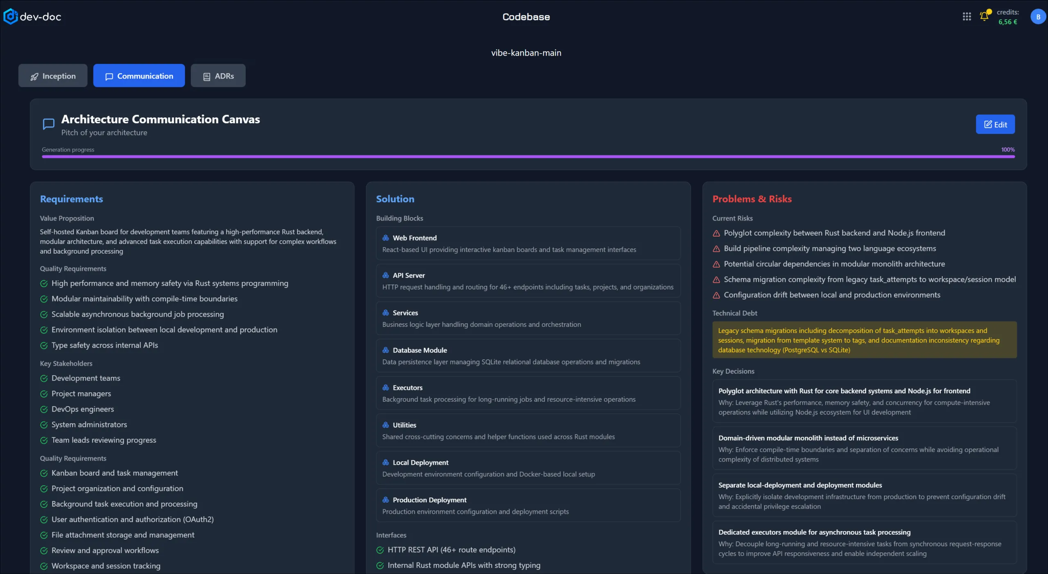Viewport: 1048px width, 574px height.
Task: Open the notifications bell icon
Action: point(984,16)
